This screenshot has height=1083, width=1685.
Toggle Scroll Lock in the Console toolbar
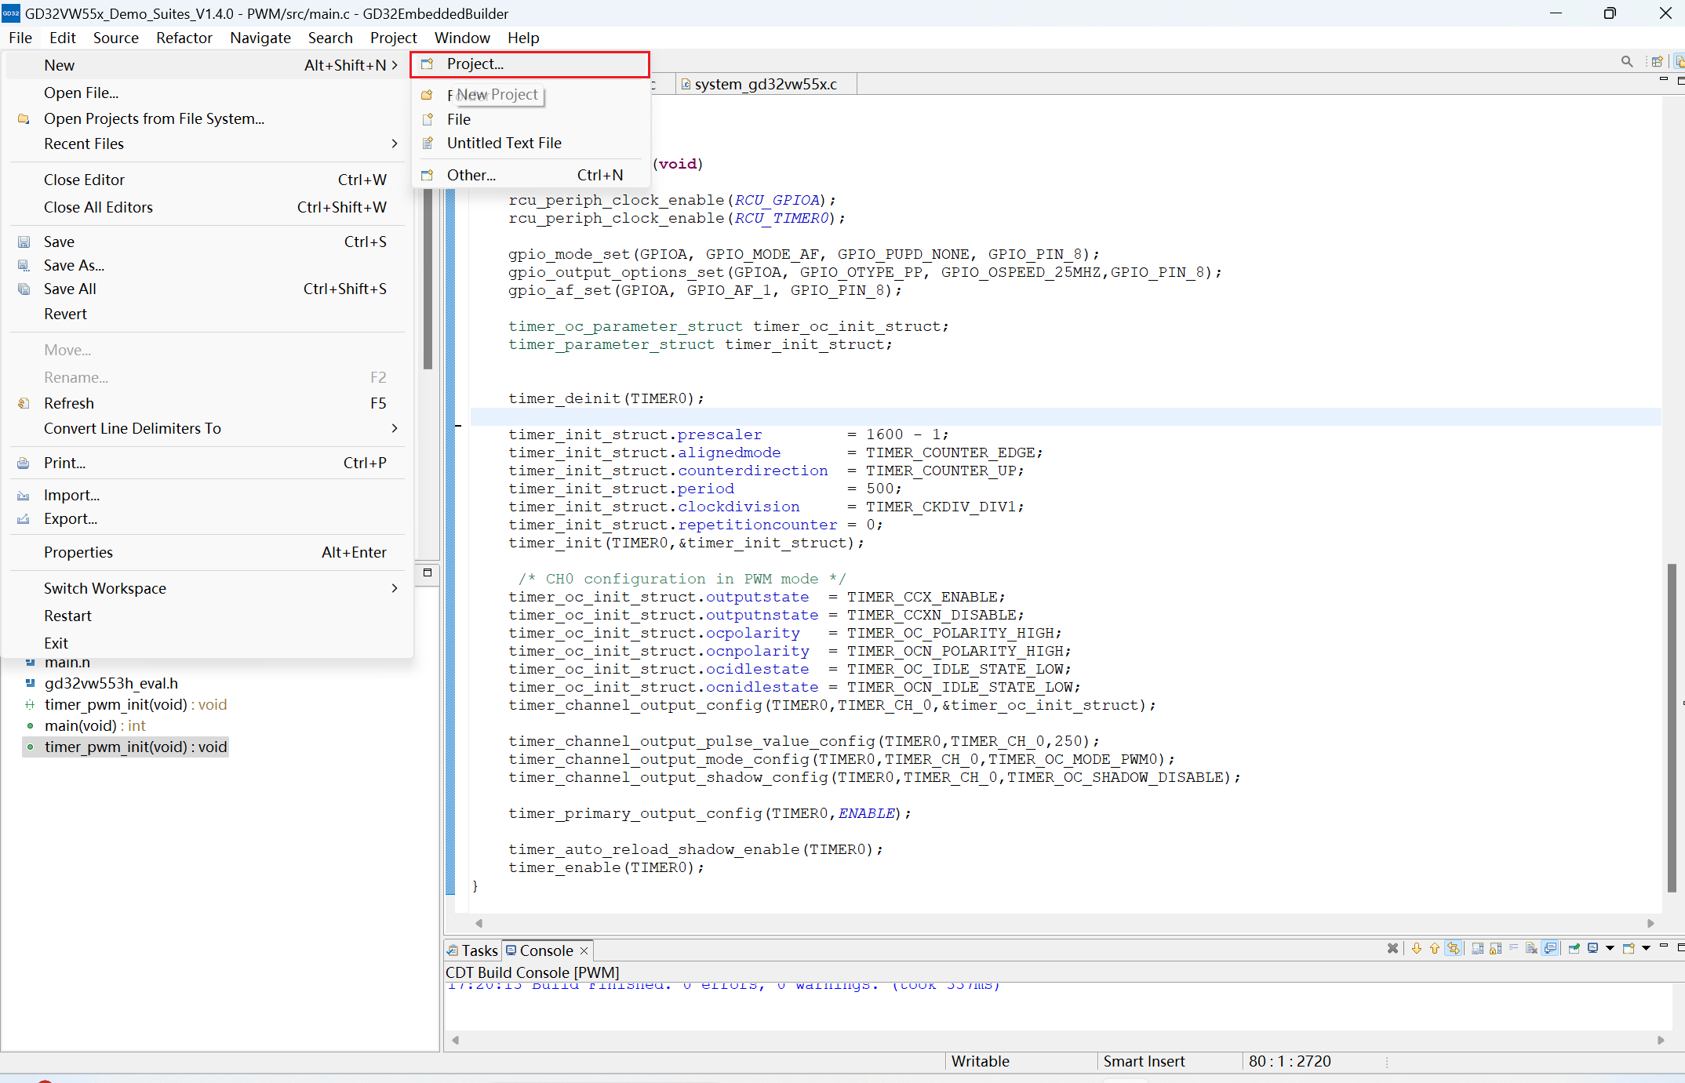tap(1496, 948)
